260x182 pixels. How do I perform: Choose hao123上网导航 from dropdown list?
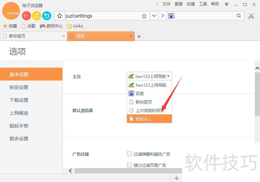pos(149,85)
